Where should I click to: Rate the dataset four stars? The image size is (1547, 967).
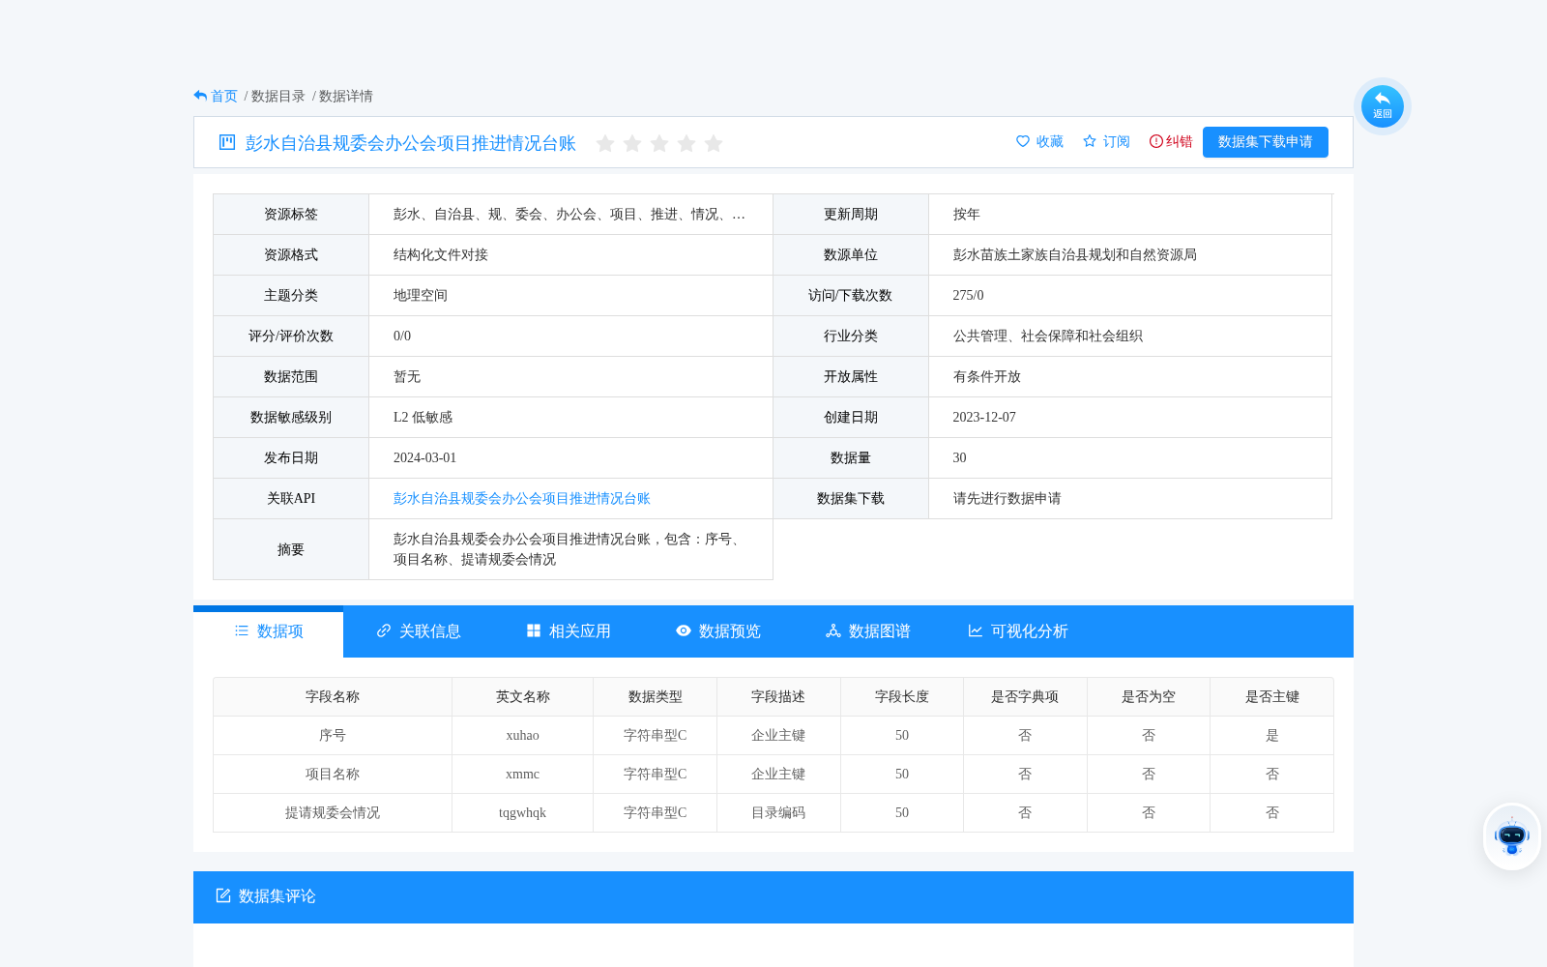click(x=686, y=143)
